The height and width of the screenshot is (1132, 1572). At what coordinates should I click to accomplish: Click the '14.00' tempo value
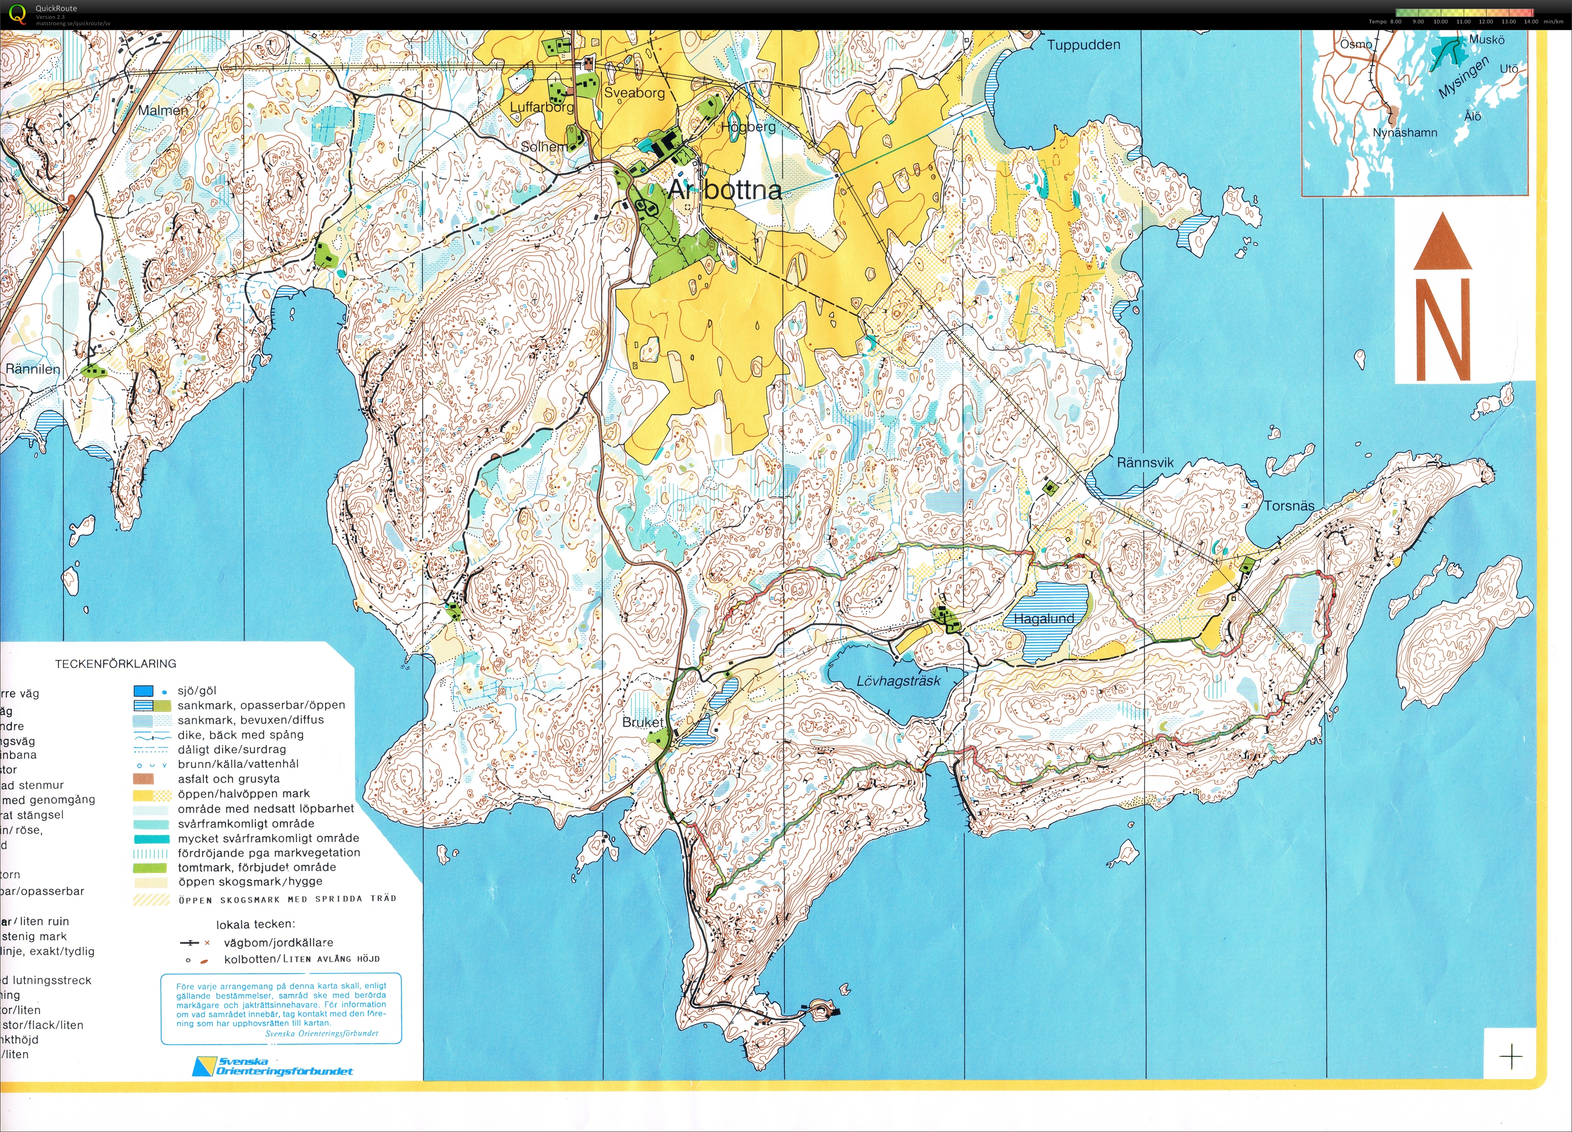tap(1530, 21)
